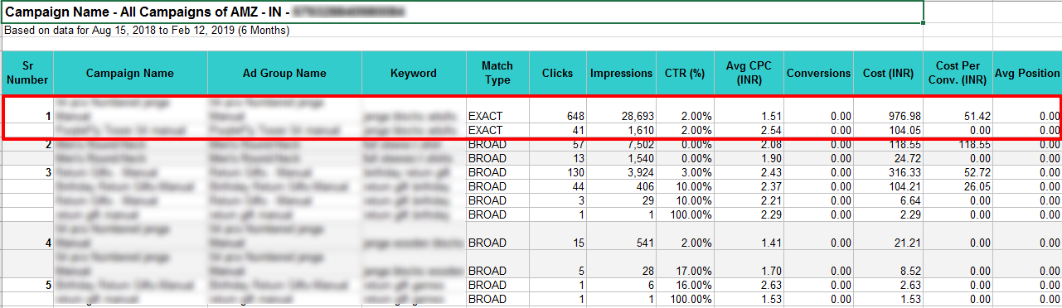Click the cost cell 976.98
The width and height of the screenshot is (1062, 308).
[x=904, y=116]
